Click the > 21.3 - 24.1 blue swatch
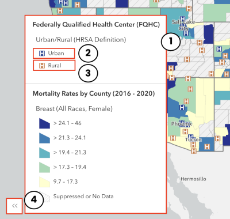230x219 pixels. 44,138
